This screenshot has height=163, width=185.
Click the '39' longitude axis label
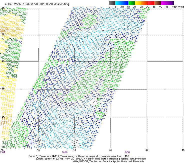click(x=110, y=150)
